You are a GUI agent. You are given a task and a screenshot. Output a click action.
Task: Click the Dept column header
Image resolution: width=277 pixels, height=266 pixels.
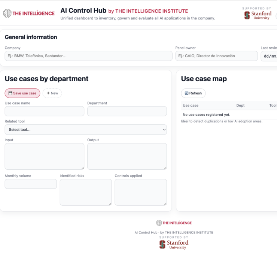(x=240, y=106)
